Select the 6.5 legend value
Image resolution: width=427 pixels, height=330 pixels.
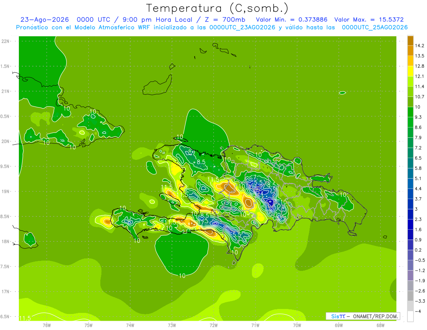pos(418,158)
